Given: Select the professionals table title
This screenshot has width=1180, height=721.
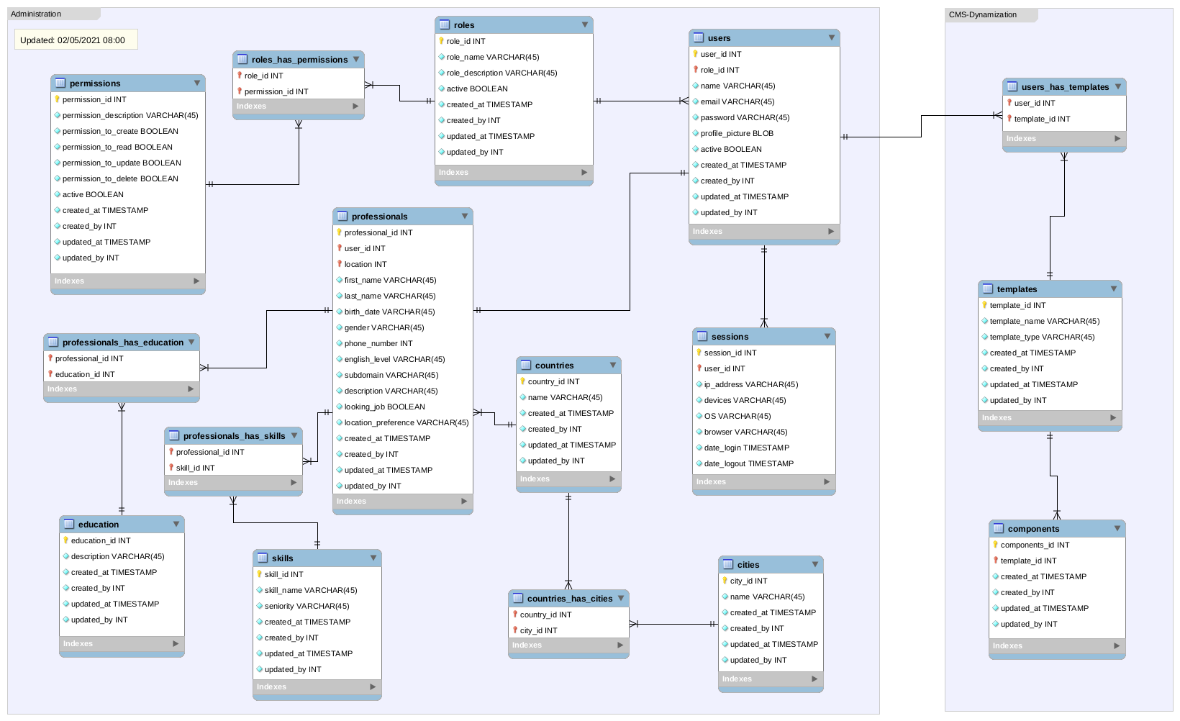Looking at the screenshot, I should pyautogui.click(x=379, y=217).
